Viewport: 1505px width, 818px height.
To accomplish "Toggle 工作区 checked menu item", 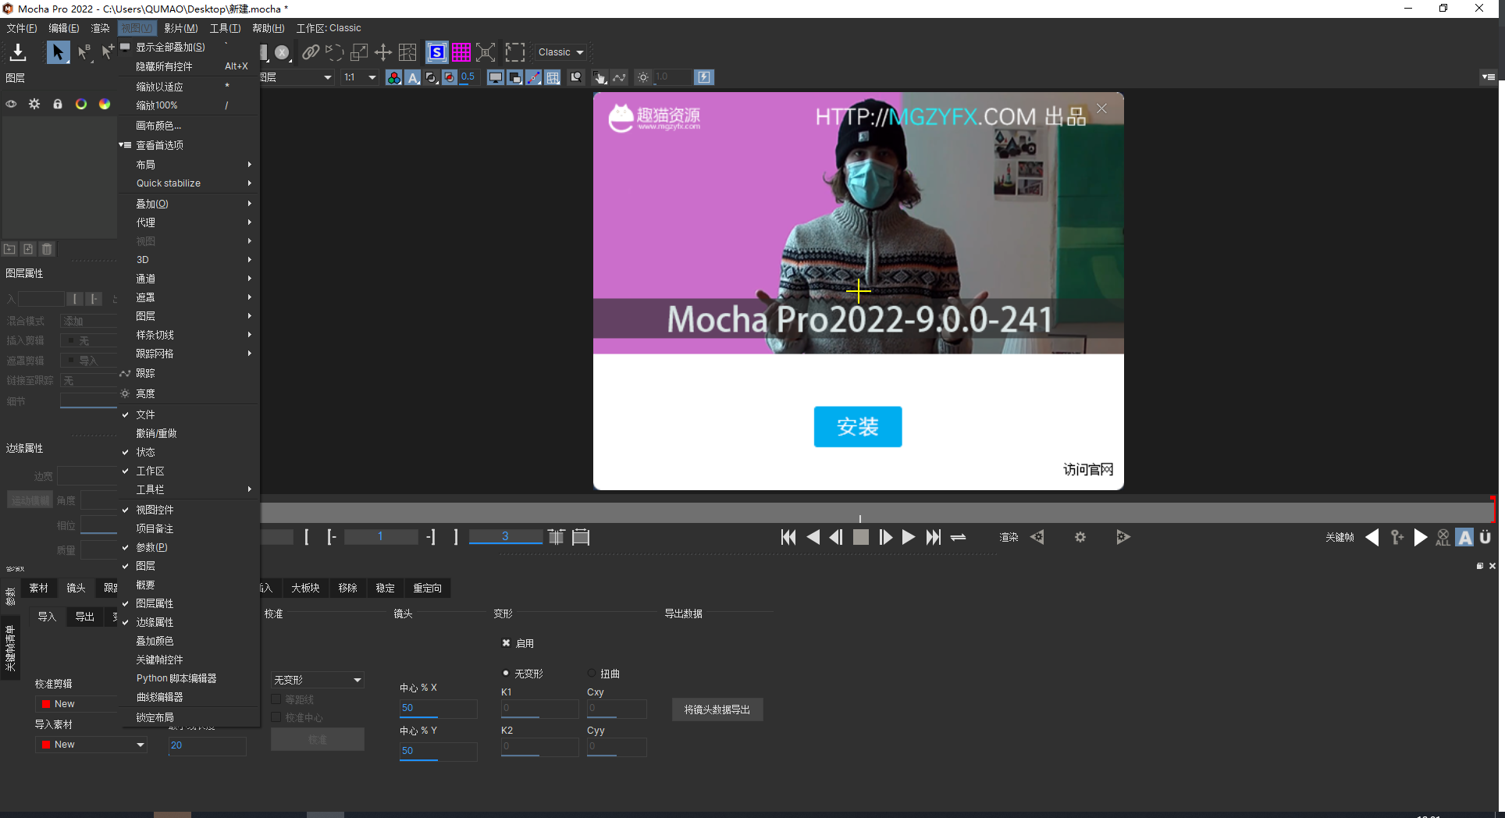I will 188,471.
